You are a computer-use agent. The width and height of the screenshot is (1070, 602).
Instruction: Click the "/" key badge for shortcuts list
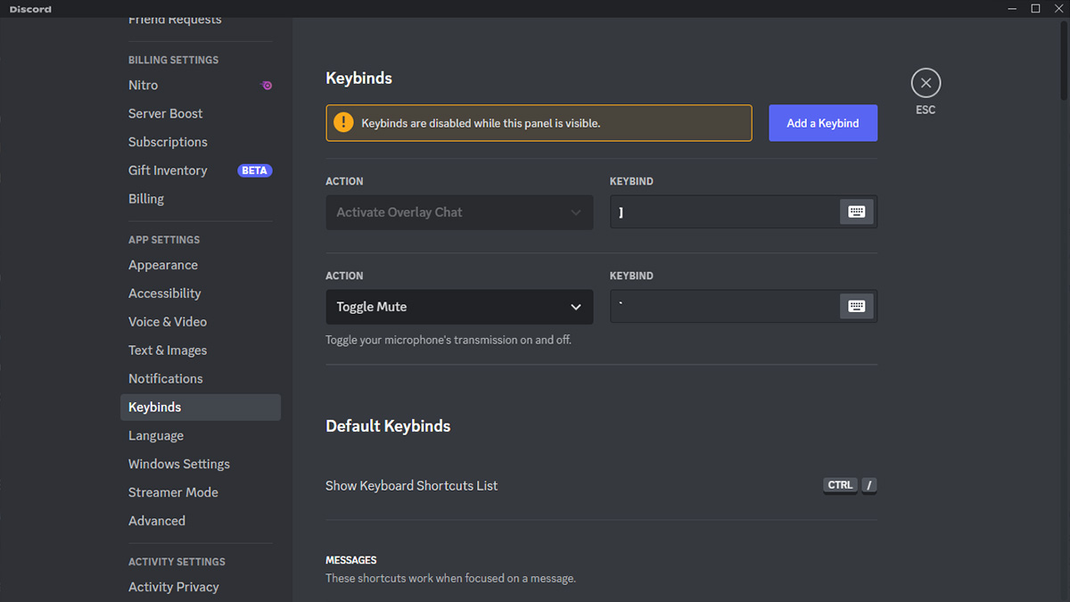[x=868, y=485]
